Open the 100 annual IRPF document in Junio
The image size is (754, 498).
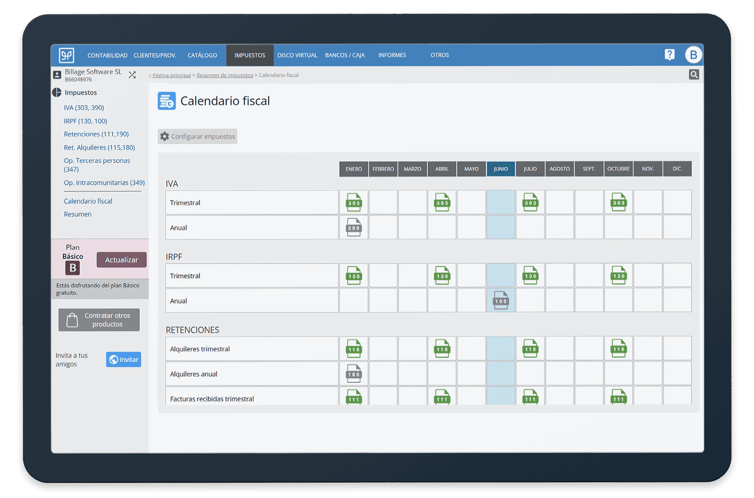501,301
